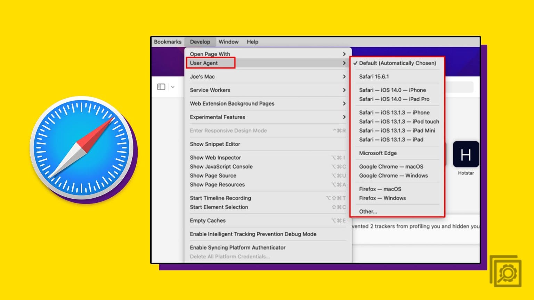This screenshot has width=534, height=300.
Task: Open the Help menu
Action: tap(252, 42)
